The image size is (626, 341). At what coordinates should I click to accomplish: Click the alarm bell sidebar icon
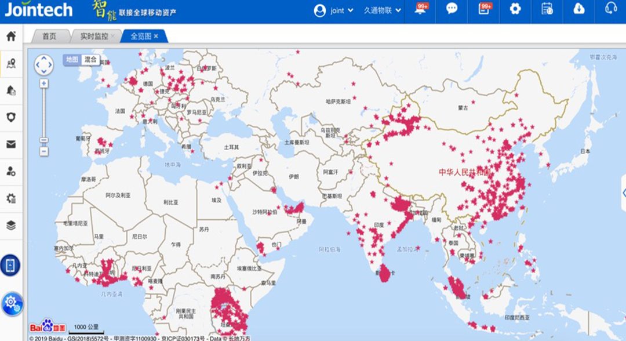(x=10, y=90)
